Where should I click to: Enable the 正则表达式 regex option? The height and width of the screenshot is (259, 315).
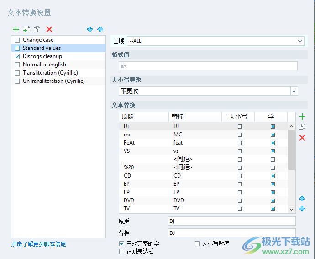point(121,252)
